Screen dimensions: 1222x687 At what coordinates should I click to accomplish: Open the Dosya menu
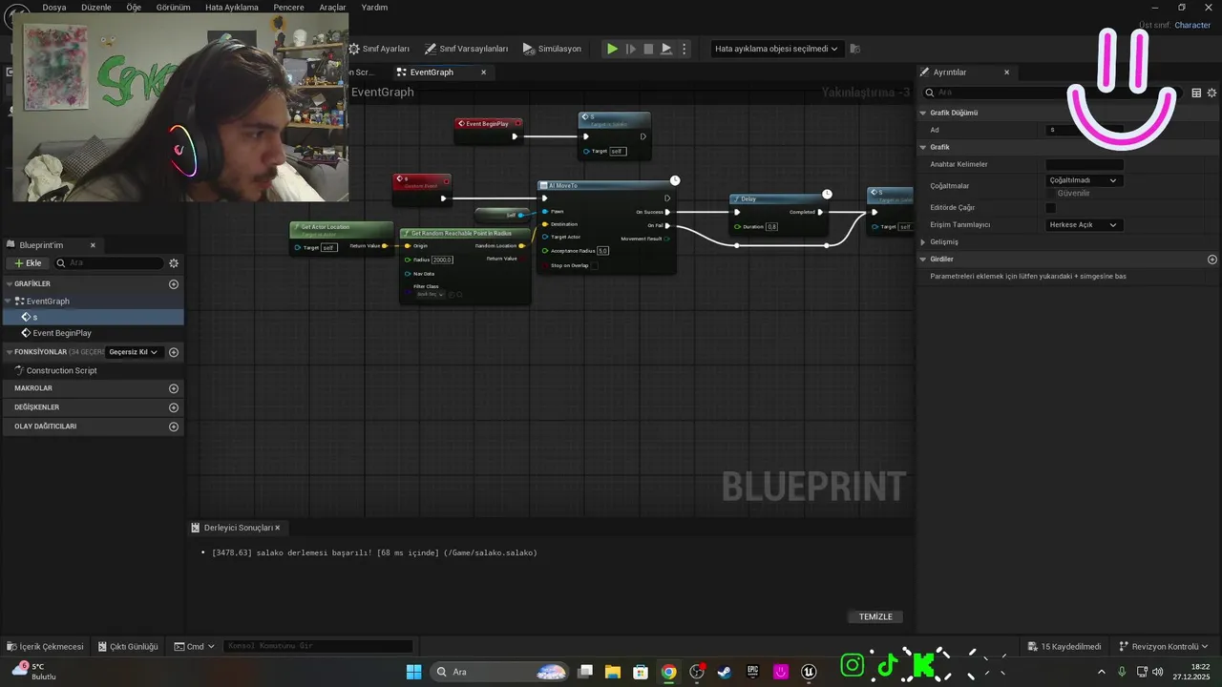pyautogui.click(x=54, y=7)
